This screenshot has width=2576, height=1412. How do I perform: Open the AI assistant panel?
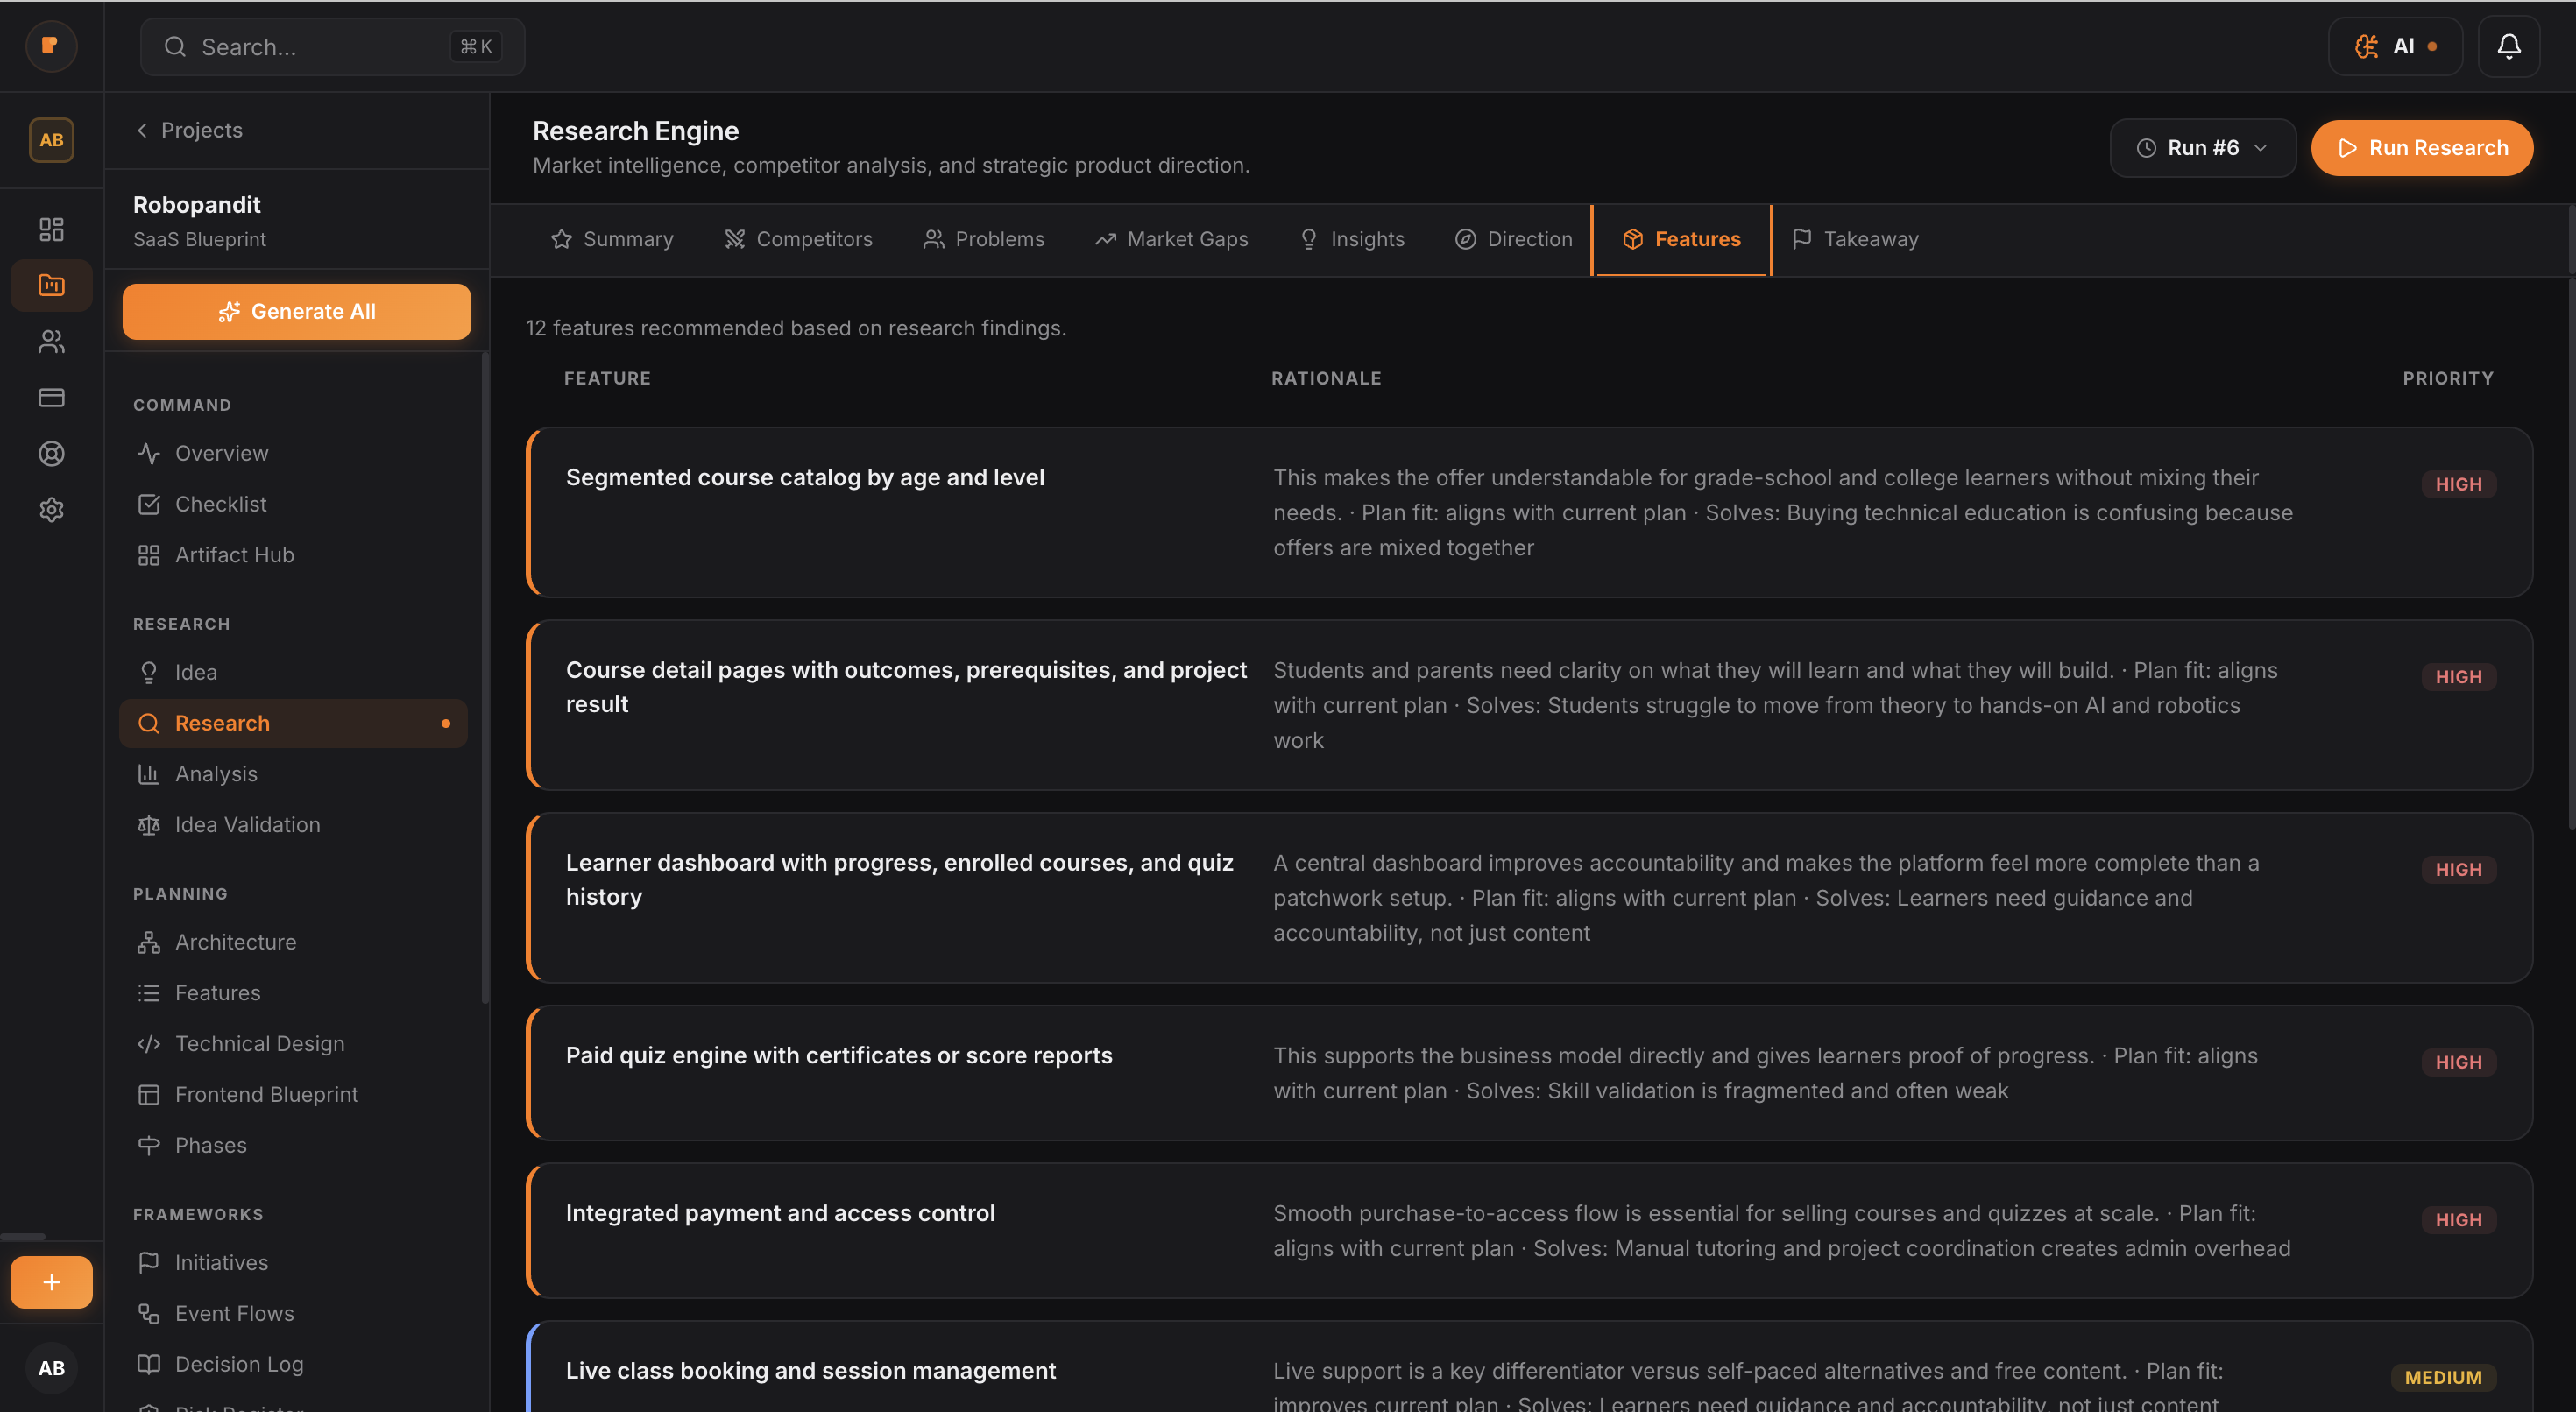coord(2395,46)
